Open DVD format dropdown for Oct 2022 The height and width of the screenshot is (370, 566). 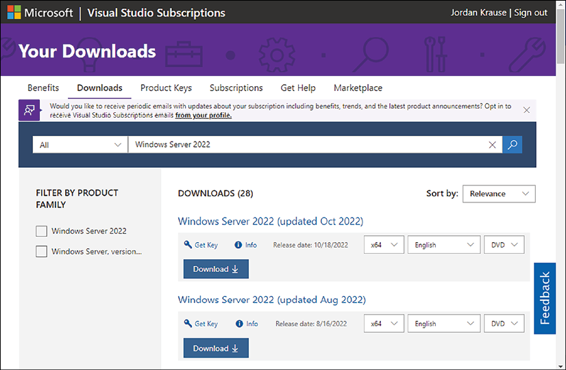(x=504, y=245)
